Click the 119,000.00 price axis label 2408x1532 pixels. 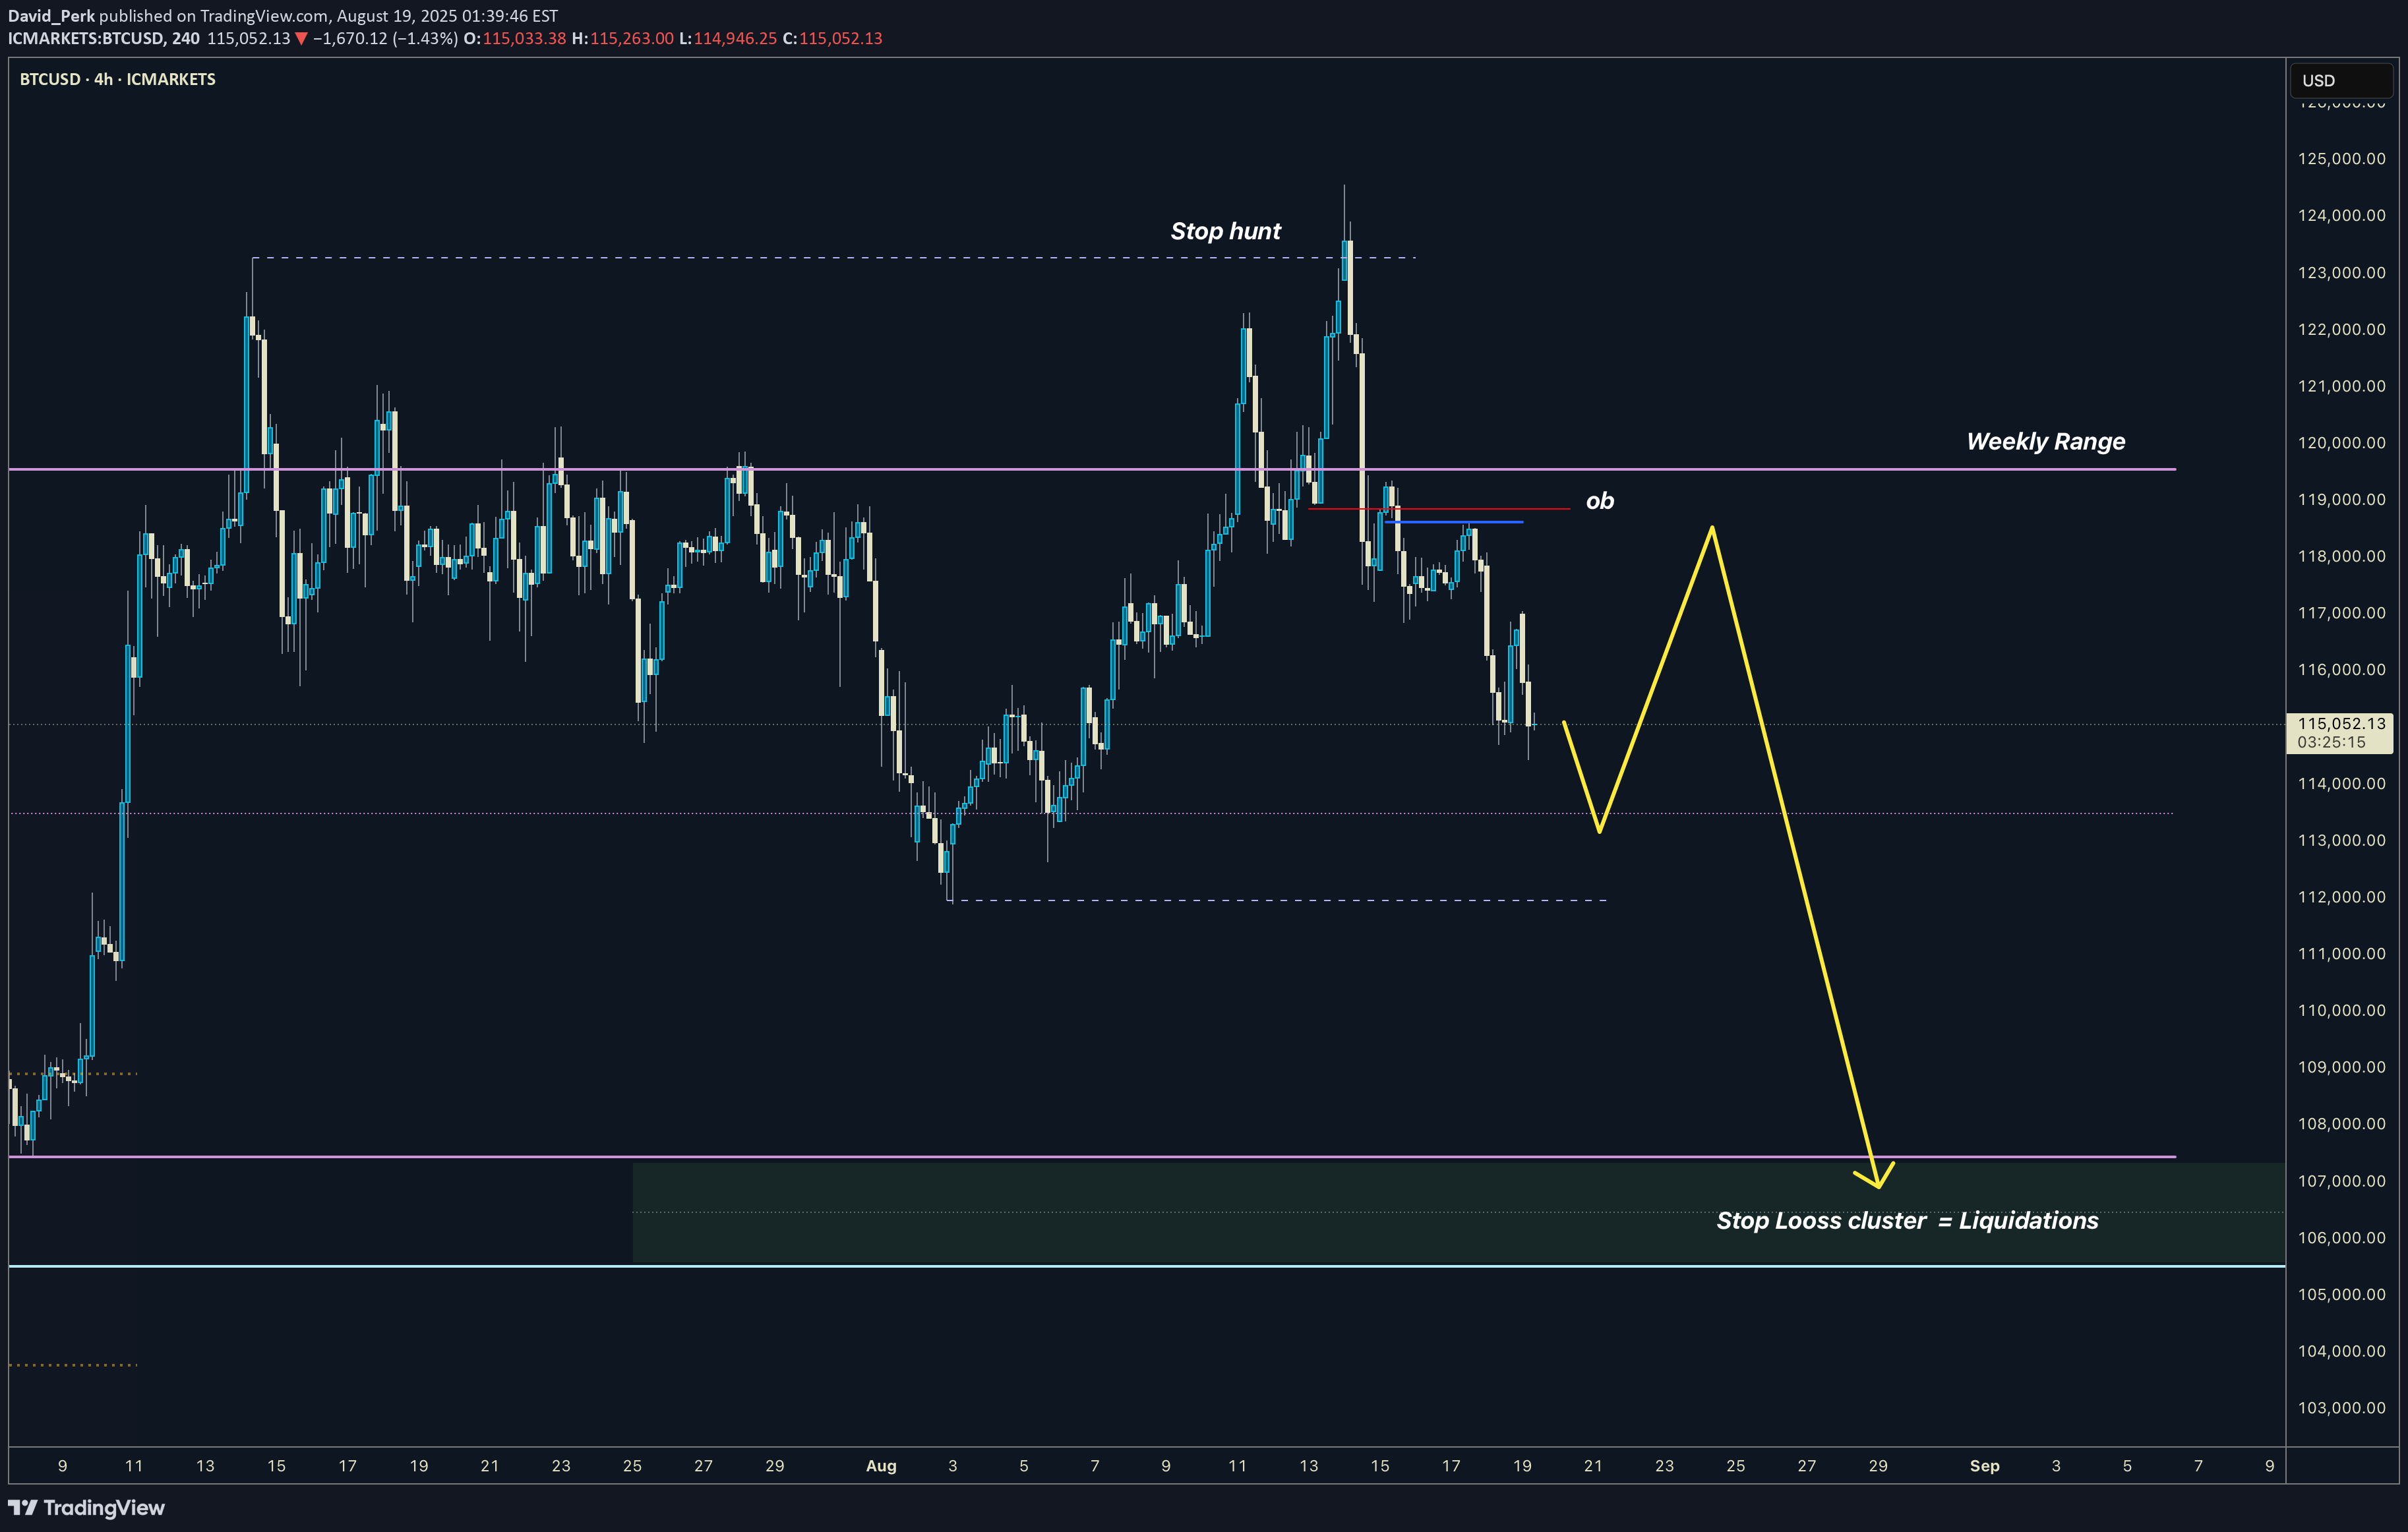click(x=2341, y=499)
